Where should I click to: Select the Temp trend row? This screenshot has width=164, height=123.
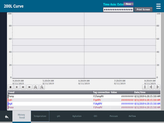pyautogui.click(x=84, y=96)
